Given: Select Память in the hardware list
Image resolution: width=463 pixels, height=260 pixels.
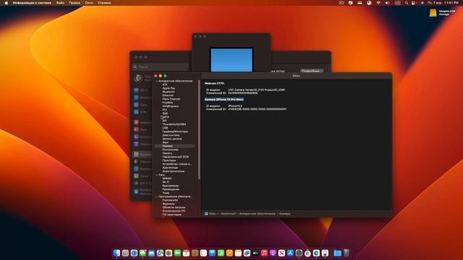Looking at the screenshot, I should pyautogui.click(x=167, y=153).
